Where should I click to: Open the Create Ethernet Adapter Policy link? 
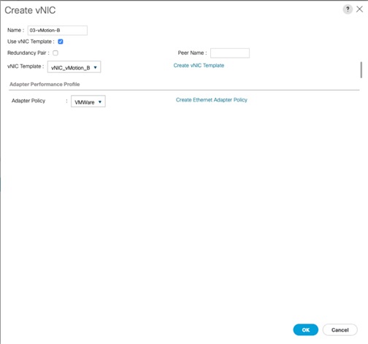tap(212, 100)
